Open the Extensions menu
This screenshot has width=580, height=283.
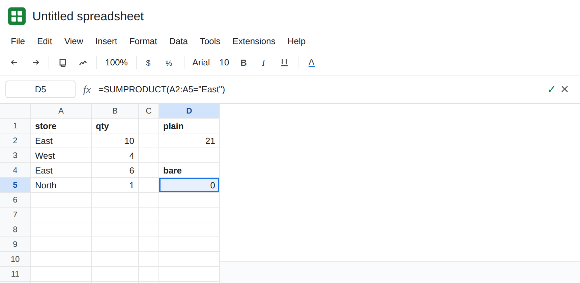click(254, 41)
